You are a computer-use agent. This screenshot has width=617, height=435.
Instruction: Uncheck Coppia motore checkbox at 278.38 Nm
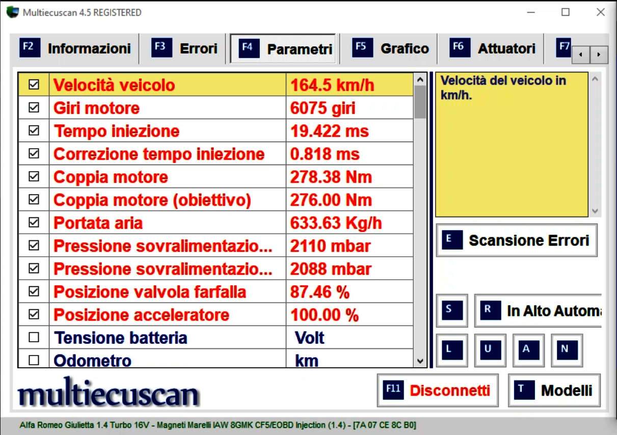click(x=34, y=176)
